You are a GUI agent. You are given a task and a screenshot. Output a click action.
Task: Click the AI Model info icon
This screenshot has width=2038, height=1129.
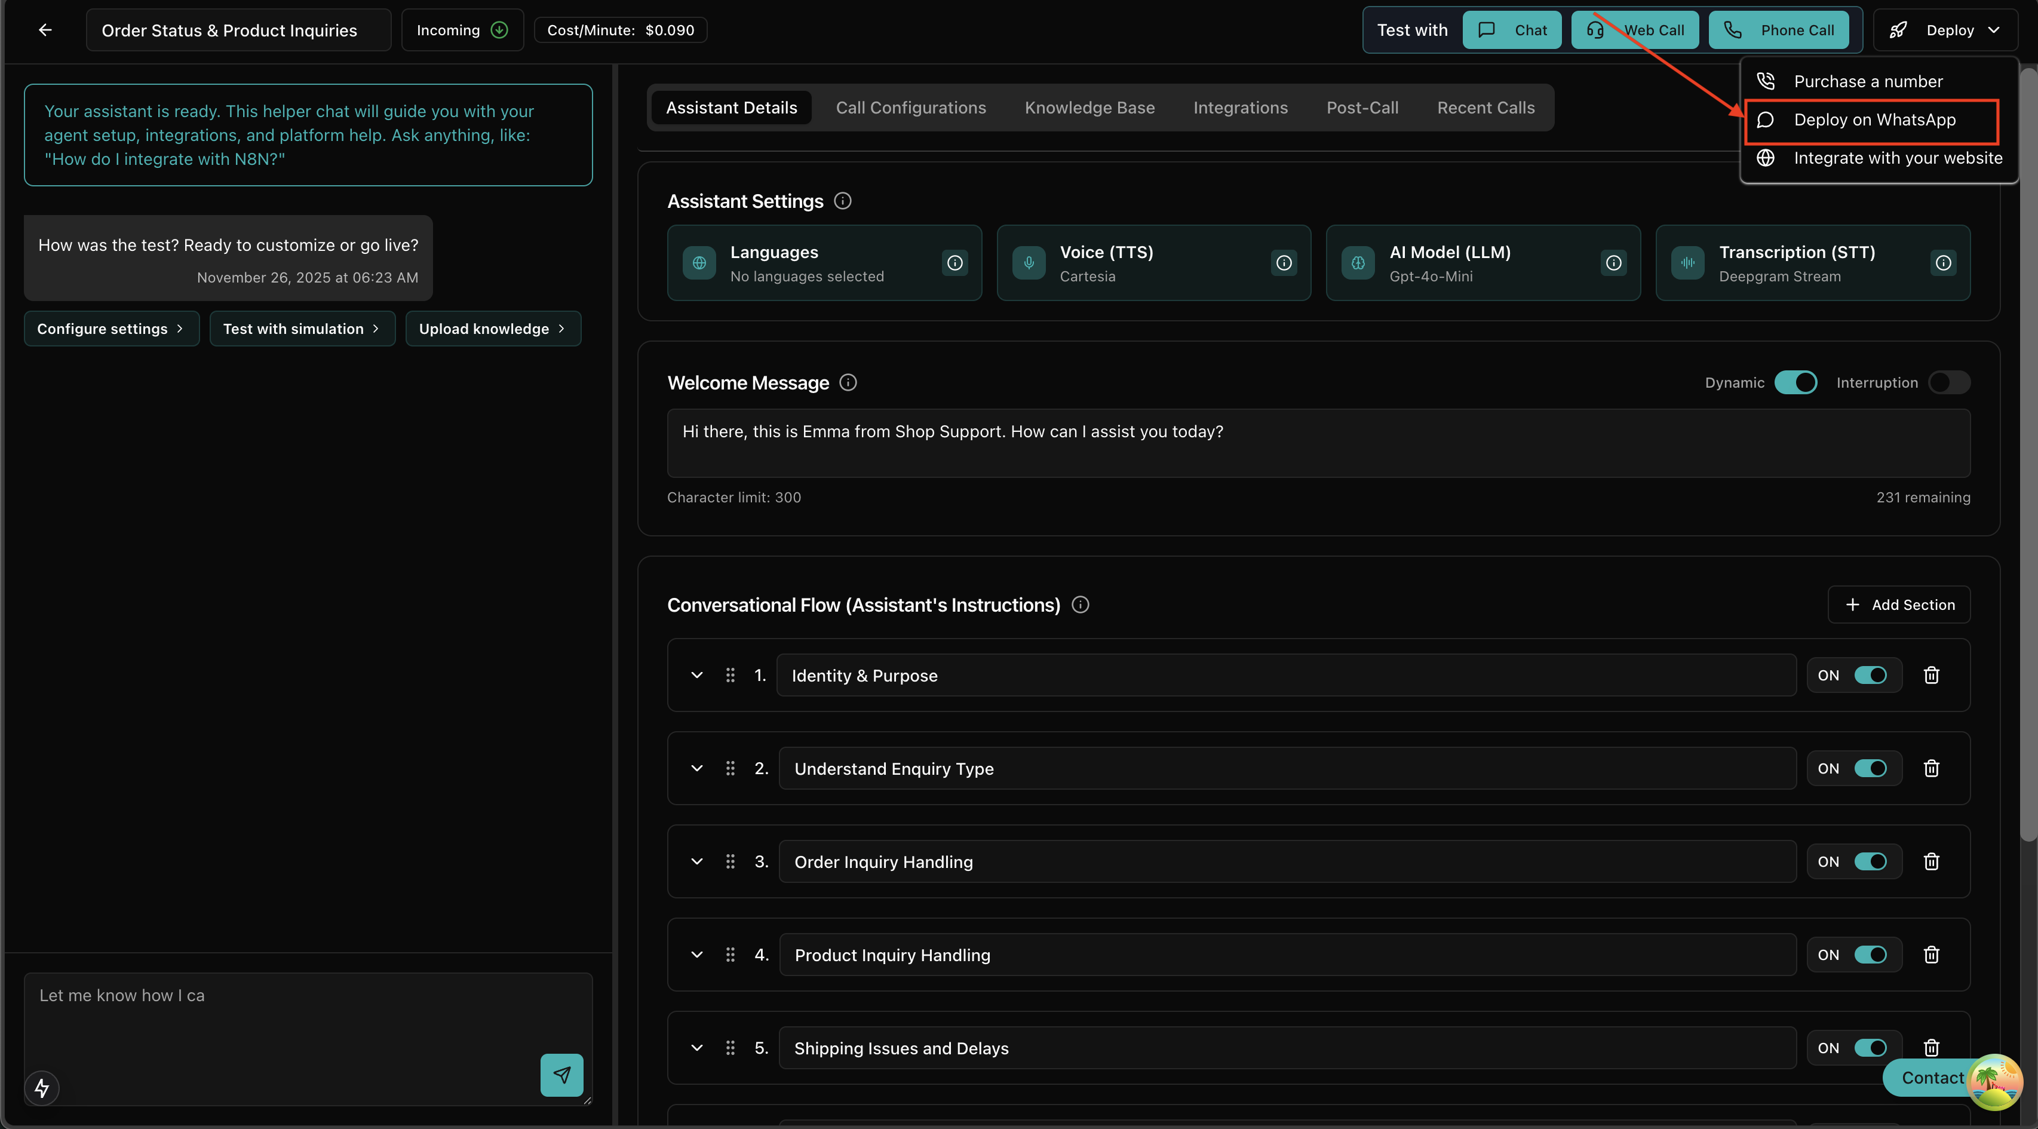coord(1613,263)
